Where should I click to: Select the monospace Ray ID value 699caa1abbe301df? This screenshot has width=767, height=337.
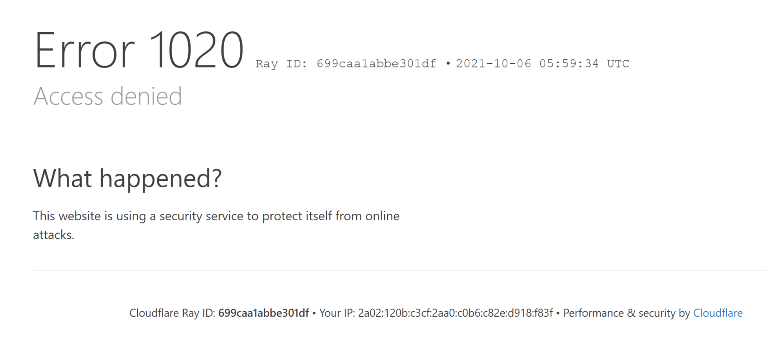pos(376,64)
